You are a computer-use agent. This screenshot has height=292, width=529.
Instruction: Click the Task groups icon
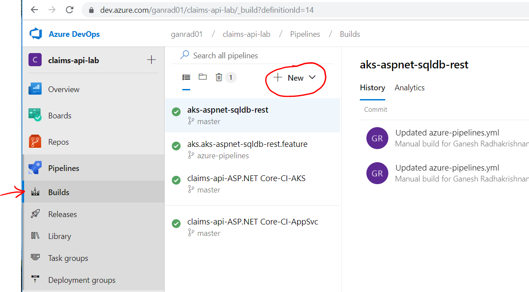pos(35,257)
